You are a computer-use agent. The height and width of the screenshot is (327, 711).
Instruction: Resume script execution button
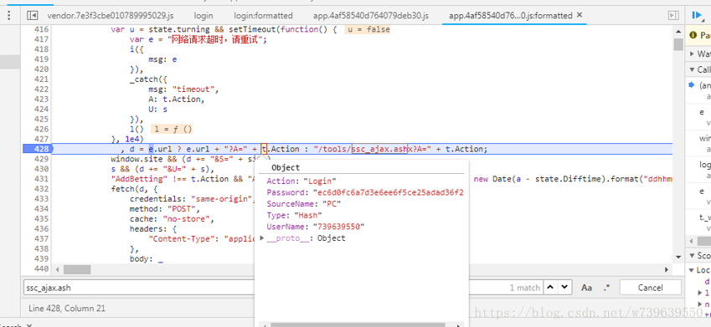pos(696,15)
